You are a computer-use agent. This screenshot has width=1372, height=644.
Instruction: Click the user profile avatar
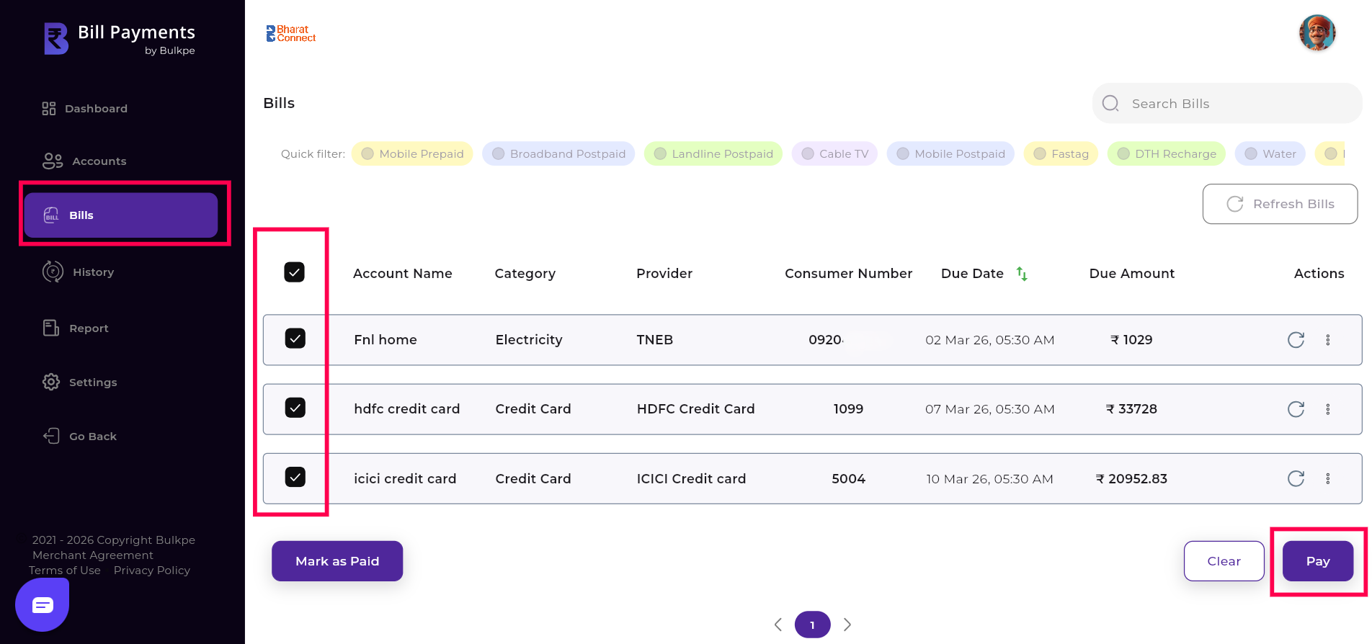[x=1317, y=33]
